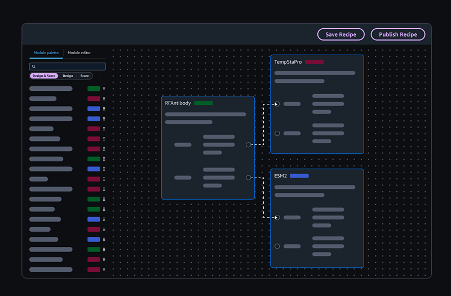The image size is (451, 296).
Task: Click the lower output port on RFAntibody node
Action: point(249,178)
